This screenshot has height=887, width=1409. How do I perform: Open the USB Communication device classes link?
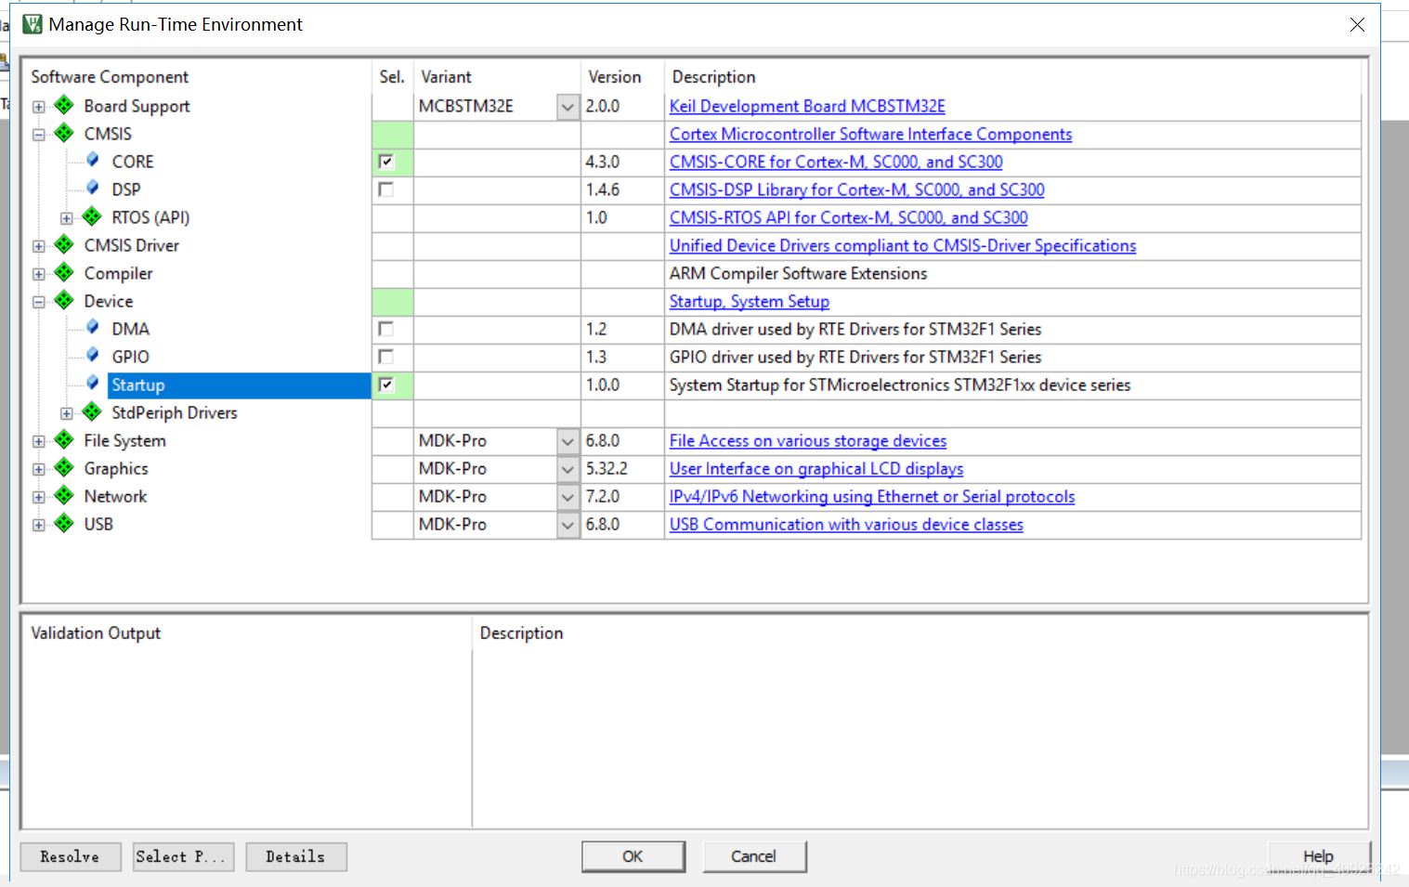click(x=846, y=524)
